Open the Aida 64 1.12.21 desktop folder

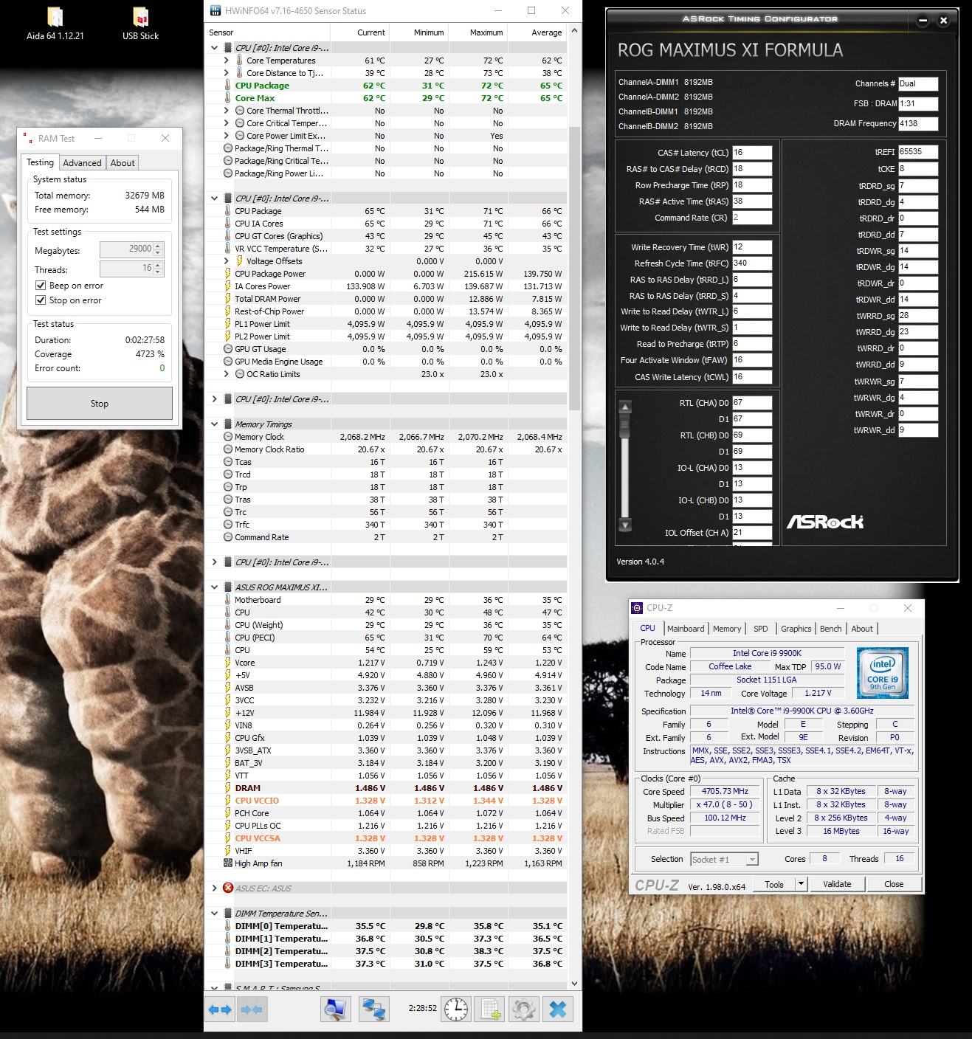click(55, 23)
